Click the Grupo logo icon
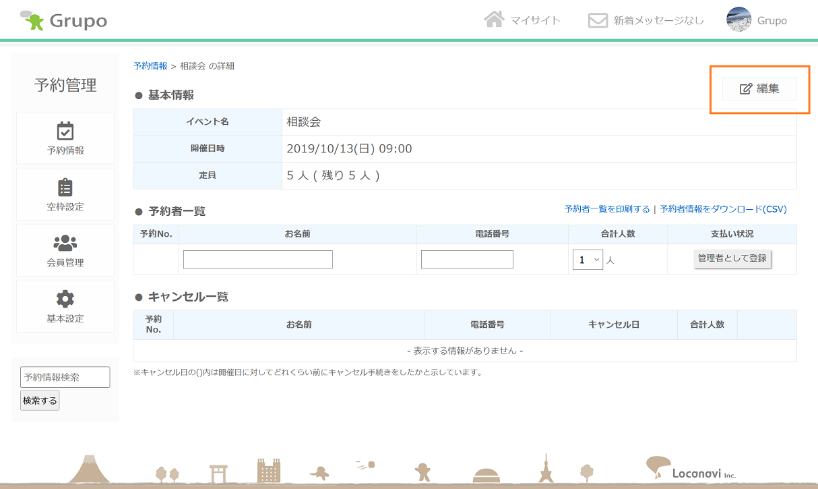The image size is (818, 489). tap(32, 20)
